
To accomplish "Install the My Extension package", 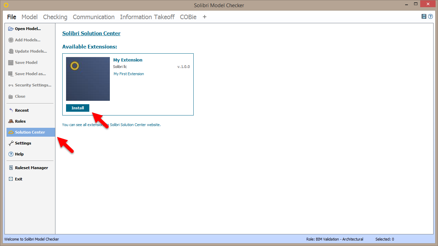I will click(77, 108).
